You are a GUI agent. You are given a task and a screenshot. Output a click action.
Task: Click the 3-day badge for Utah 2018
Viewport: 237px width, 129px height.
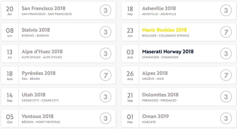click(106, 97)
